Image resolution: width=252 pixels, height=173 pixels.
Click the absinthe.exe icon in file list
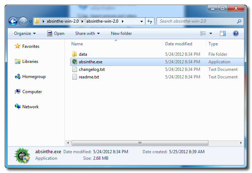pos(75,62)
